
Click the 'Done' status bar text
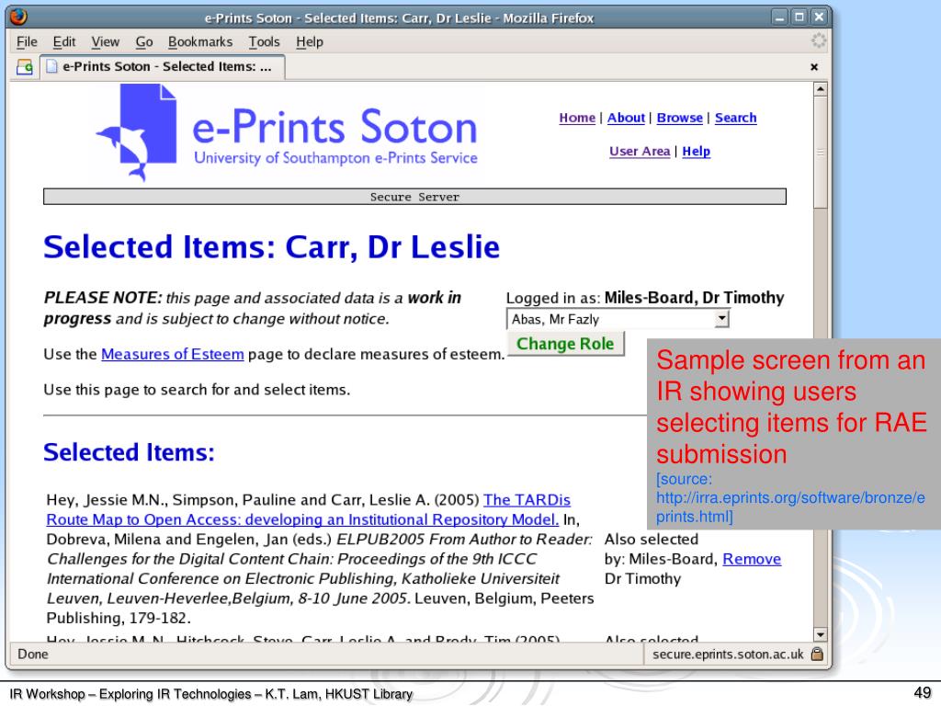click(33, 654)
